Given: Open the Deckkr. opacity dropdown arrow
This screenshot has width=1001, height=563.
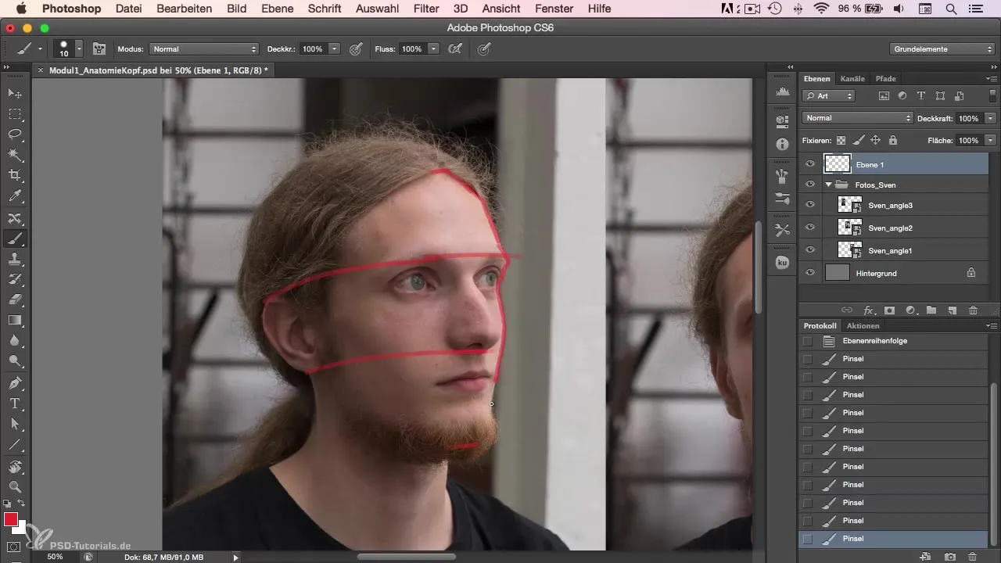Looking at the screenshot, I should 335,48.
